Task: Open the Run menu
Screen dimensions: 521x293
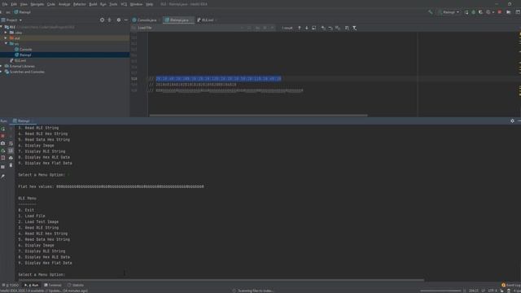Action: pyautogui.click(x=103, y=4)
